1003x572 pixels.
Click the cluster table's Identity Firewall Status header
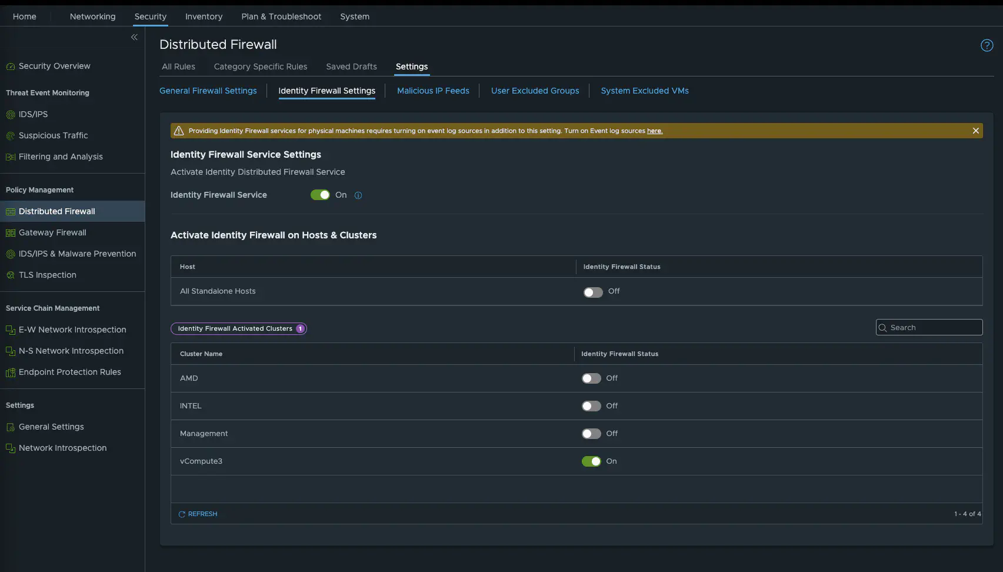[619, 354]
